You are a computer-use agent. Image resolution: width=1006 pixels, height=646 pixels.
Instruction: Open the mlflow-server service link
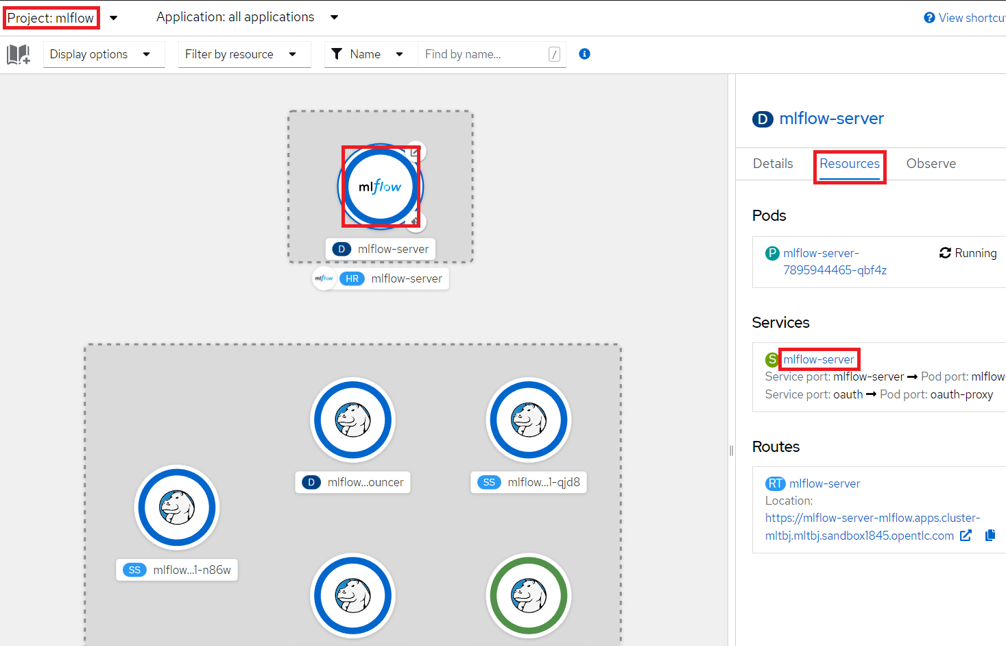(819, 359)
